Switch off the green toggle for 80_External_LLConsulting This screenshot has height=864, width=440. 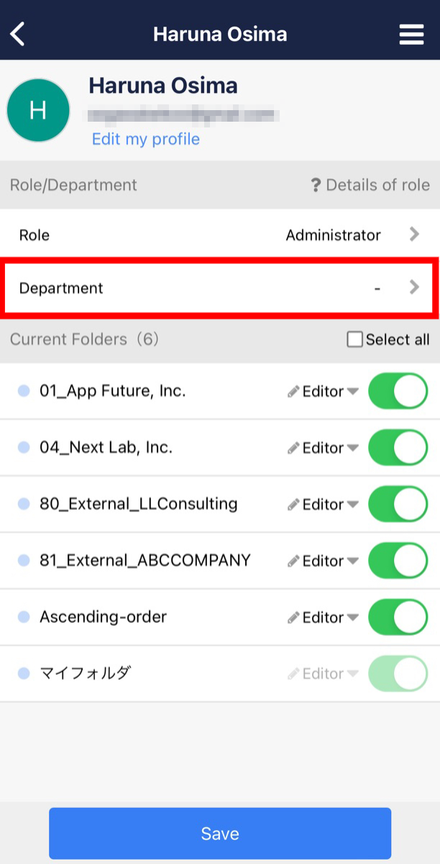pos(398,503)
